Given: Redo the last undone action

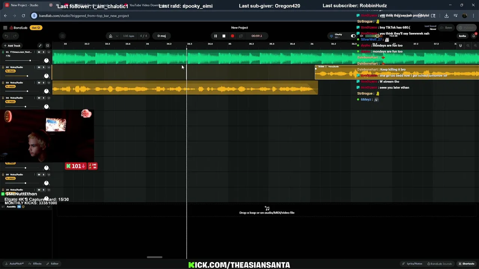Looking at the screenshot, I should (15, 36).
